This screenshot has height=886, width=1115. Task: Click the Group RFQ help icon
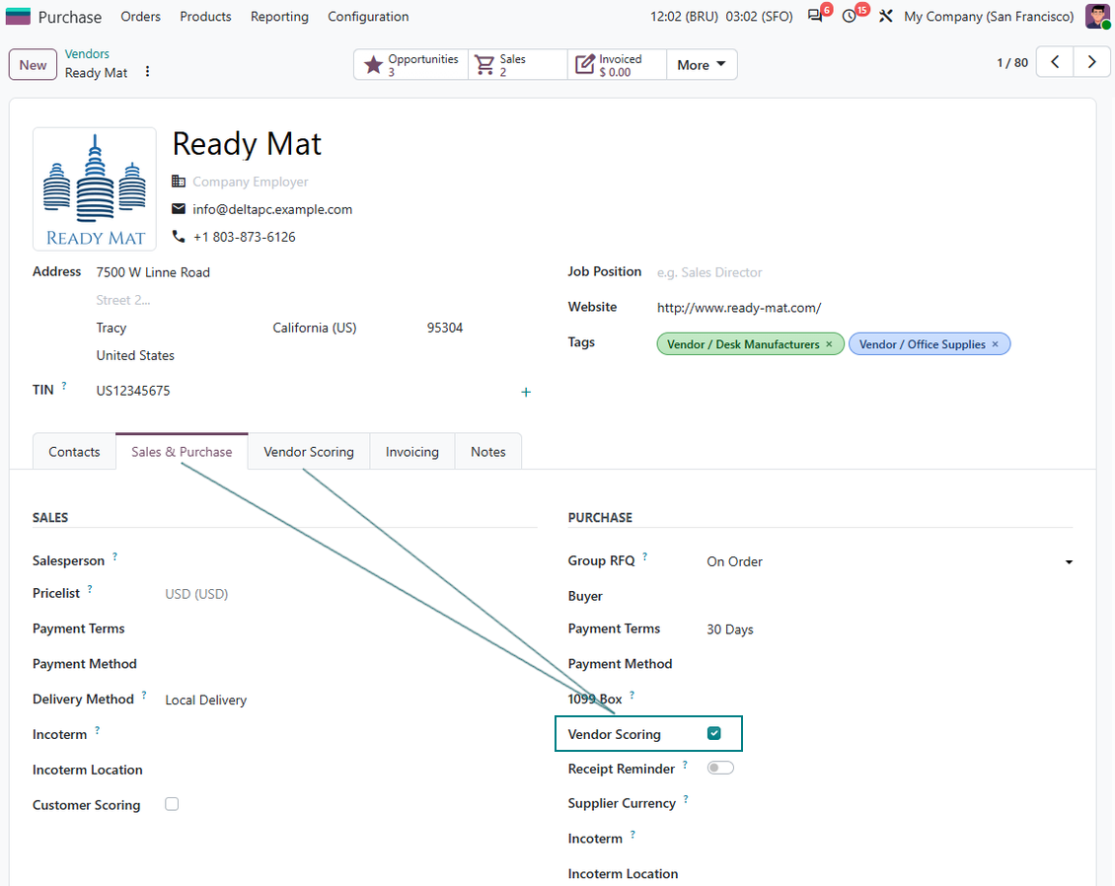click(x=645, y=556)
